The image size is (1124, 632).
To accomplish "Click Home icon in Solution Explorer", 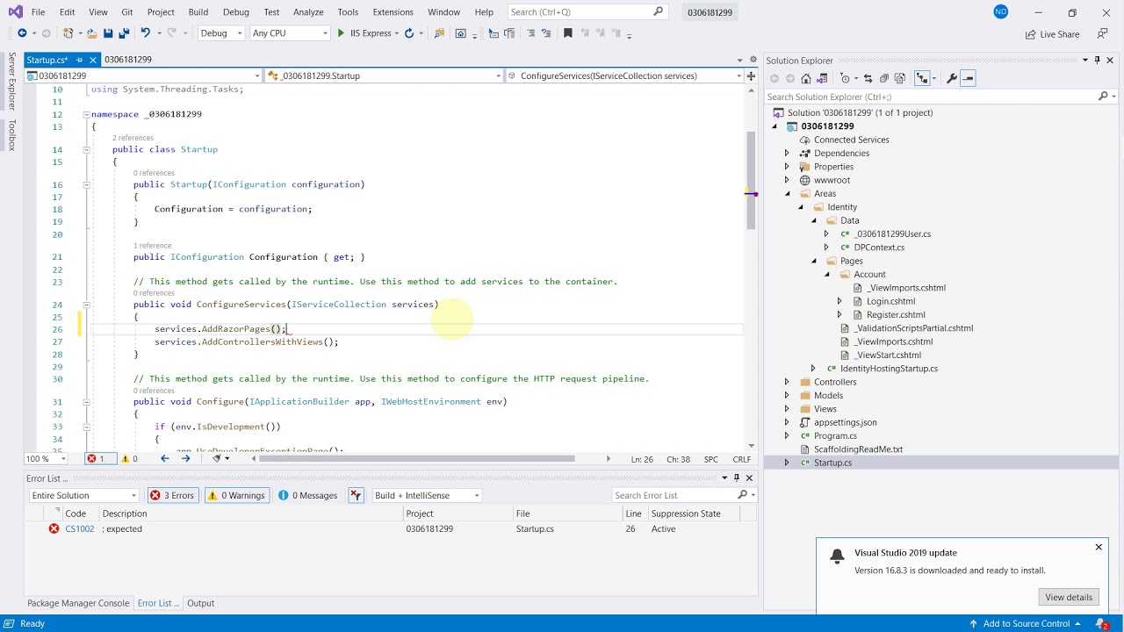I will pos(806,78).
